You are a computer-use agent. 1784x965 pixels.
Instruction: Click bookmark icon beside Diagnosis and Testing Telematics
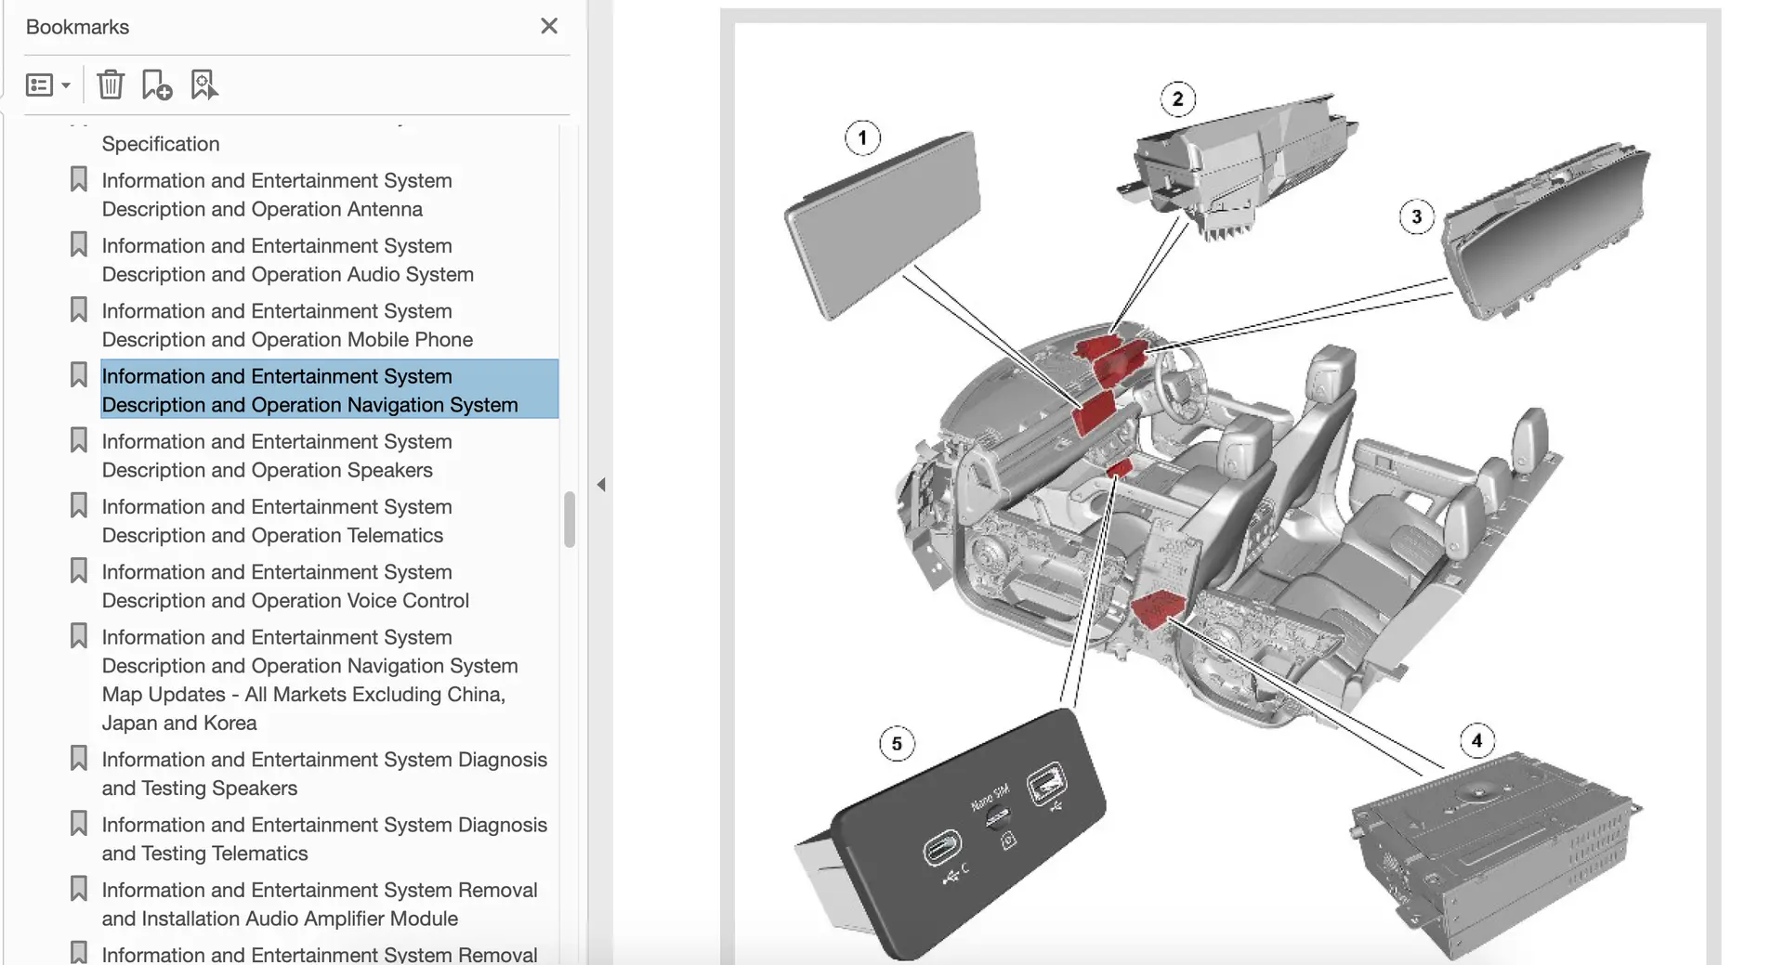pos(79,824)
